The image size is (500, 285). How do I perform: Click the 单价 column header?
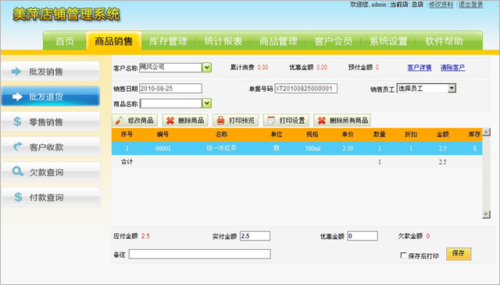click(x=348, y=135)
